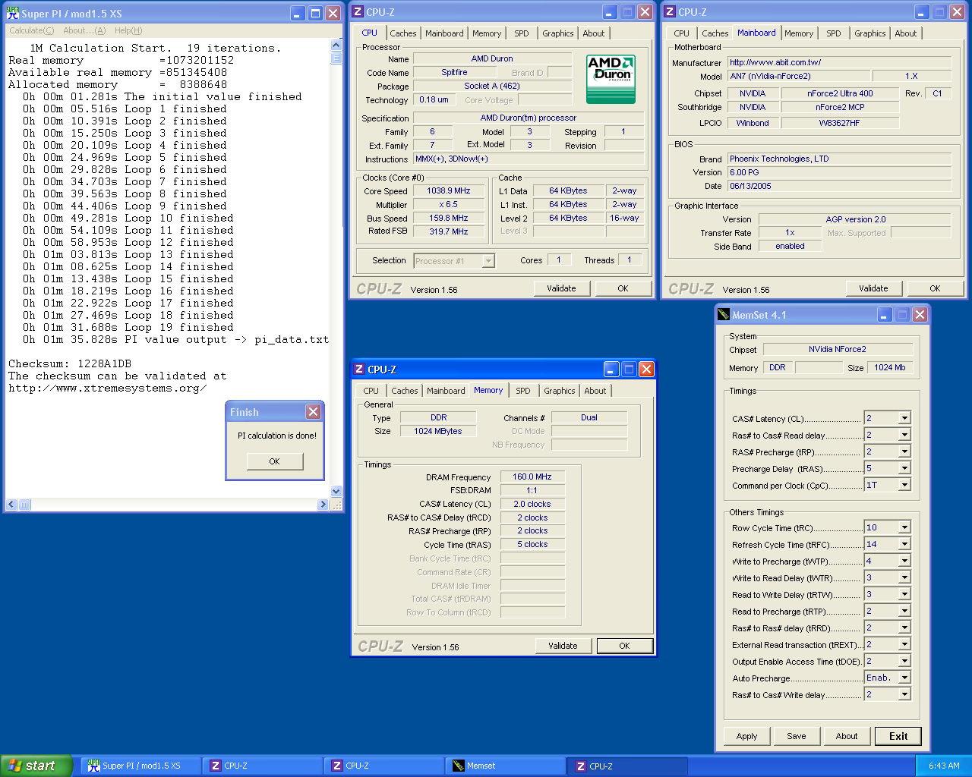This screenshot has height=777, width=972.
Task: Click OK in CPU-Z Mainboard window
Action: (935, 288)
